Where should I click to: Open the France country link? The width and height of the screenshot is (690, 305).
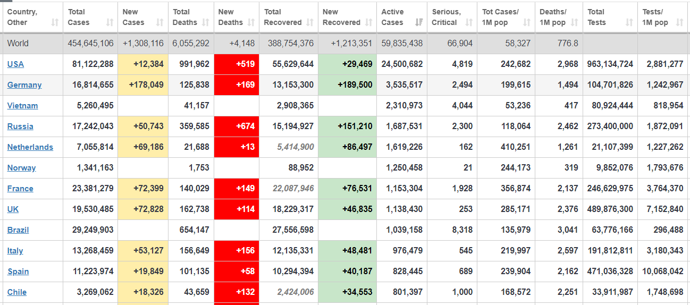click(x=20, y=189)
